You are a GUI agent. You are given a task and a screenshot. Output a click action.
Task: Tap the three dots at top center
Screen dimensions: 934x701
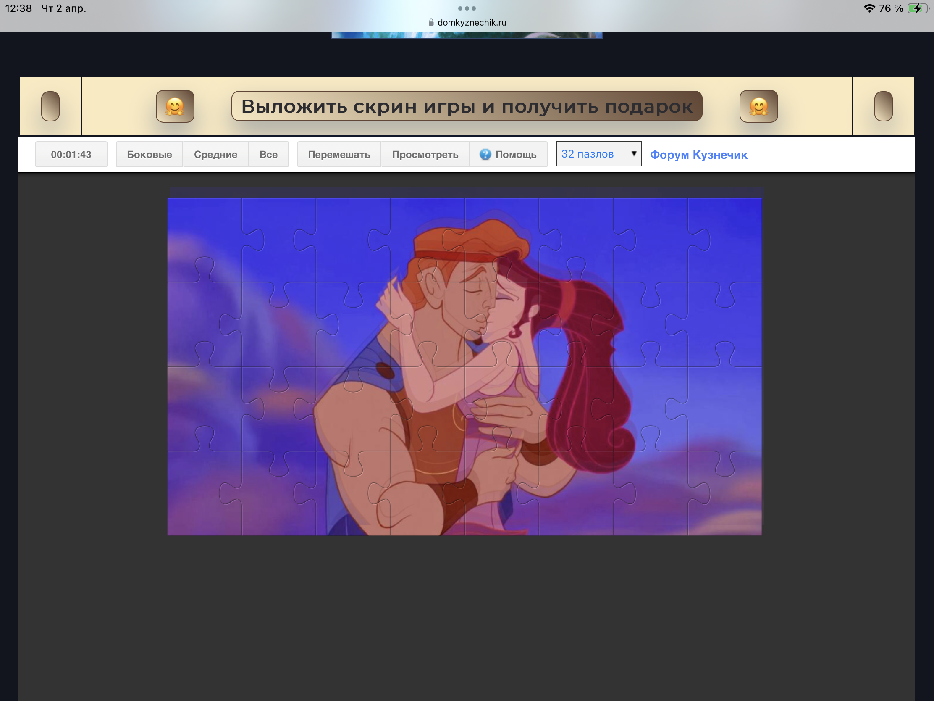coord(467,8)
